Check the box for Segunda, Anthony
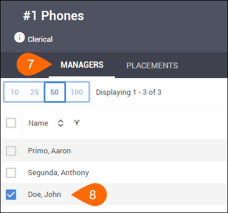 [x=11, y=173]
